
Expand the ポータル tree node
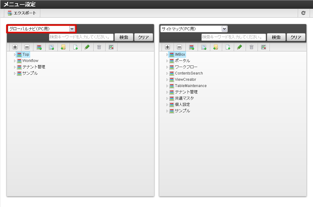[167, 61]
